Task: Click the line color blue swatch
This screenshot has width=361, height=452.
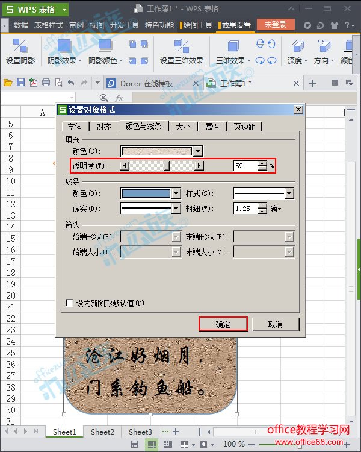Action: click(x=146, y=193)
